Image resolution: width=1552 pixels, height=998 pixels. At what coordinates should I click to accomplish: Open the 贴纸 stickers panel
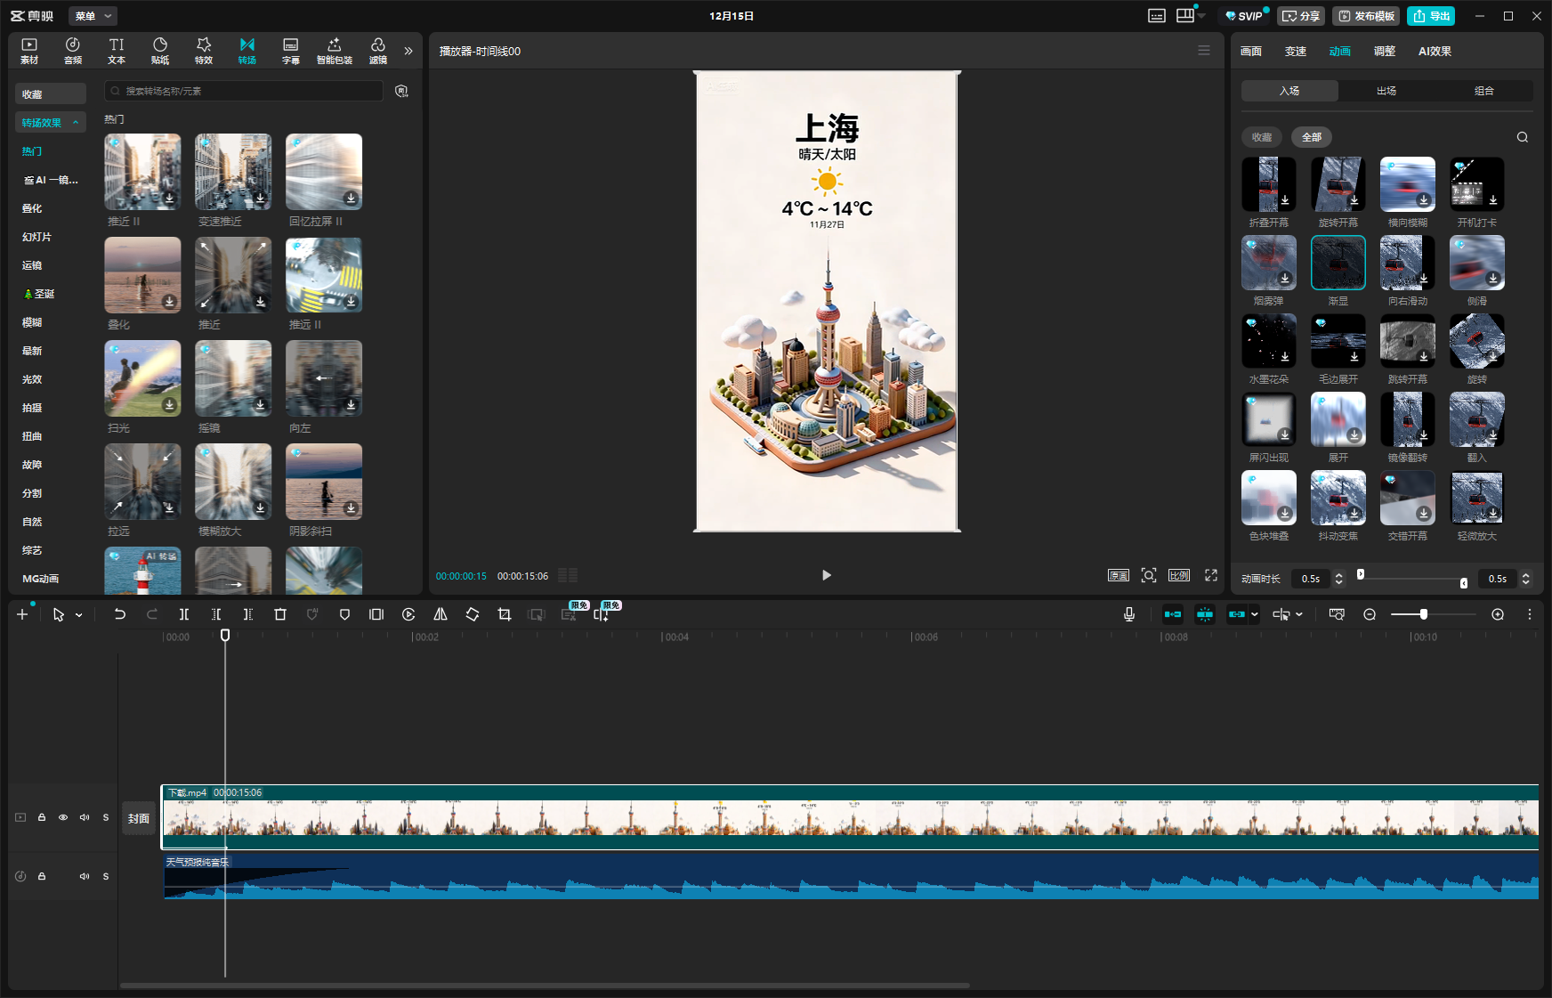tap(160, 51)
